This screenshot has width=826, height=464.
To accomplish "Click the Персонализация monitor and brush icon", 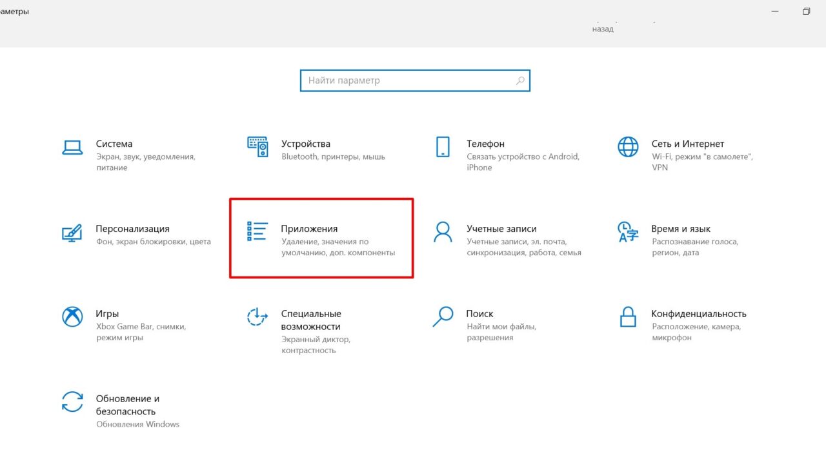I will pos(72,232).
